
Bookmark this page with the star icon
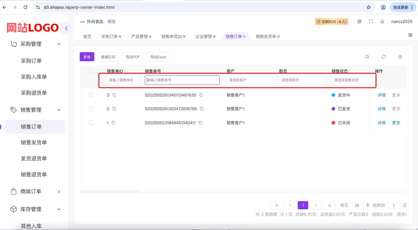[369, 7]
